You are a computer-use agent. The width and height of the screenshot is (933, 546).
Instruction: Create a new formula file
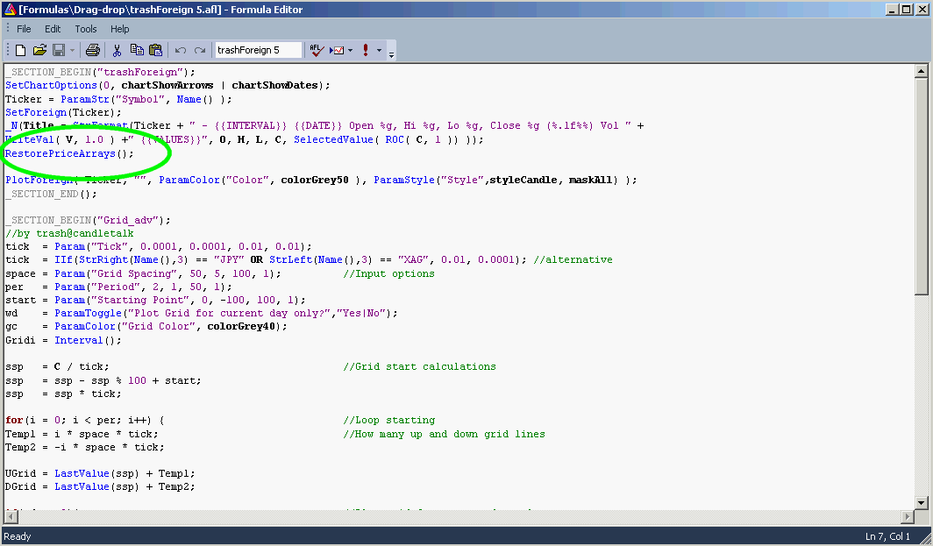20,51
